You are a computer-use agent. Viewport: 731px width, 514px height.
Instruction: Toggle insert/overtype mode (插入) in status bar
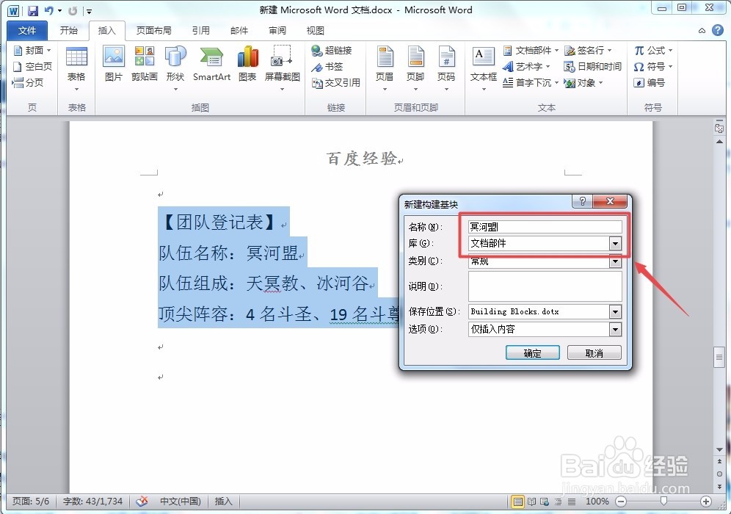(223, 502)
